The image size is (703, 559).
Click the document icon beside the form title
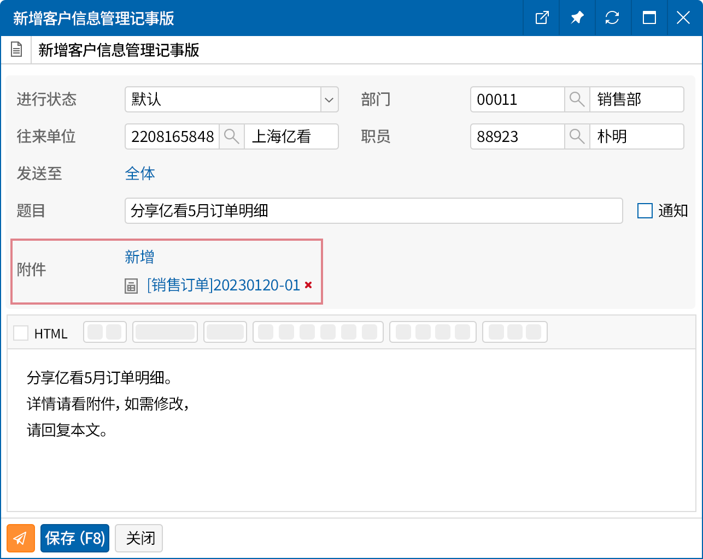[16, 50]
